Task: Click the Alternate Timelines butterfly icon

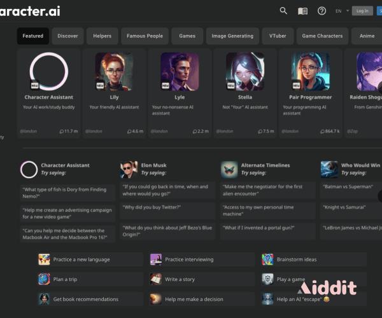Action: (x=229, y=170)
